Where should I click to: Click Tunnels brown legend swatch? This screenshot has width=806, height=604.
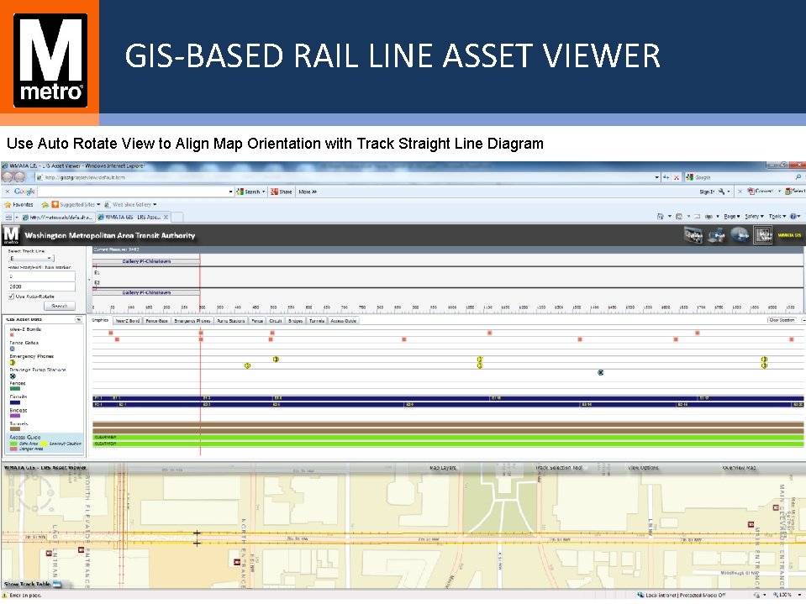coord(15,429)
